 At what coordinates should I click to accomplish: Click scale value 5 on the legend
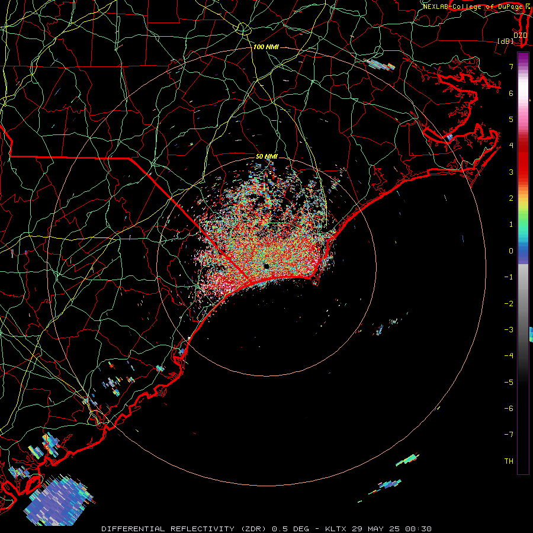511,119
